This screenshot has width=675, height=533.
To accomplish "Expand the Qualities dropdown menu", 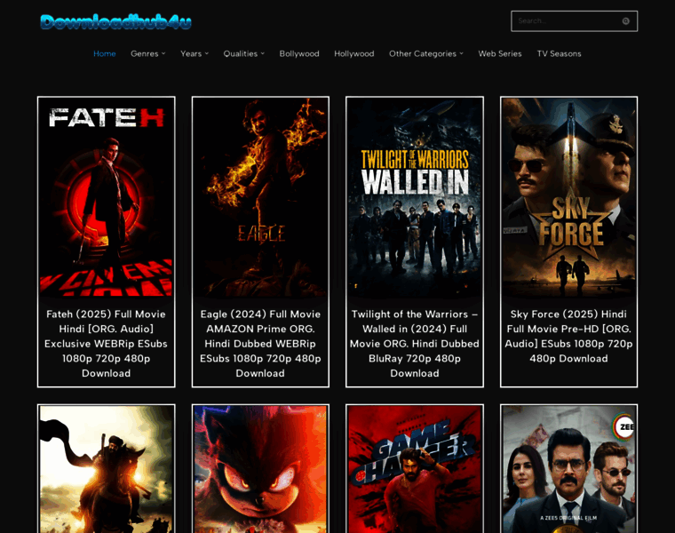I will pyautogui.click(x=244, y=54).
